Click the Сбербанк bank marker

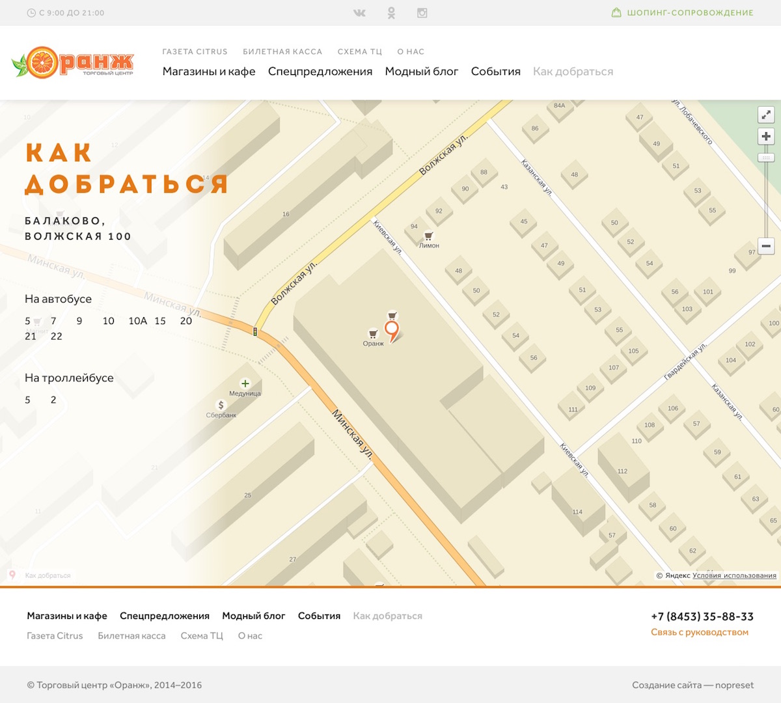point(221,406)
